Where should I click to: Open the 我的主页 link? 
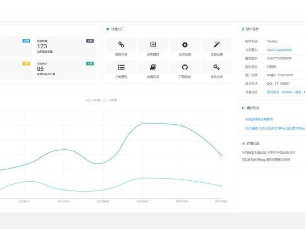273,92
